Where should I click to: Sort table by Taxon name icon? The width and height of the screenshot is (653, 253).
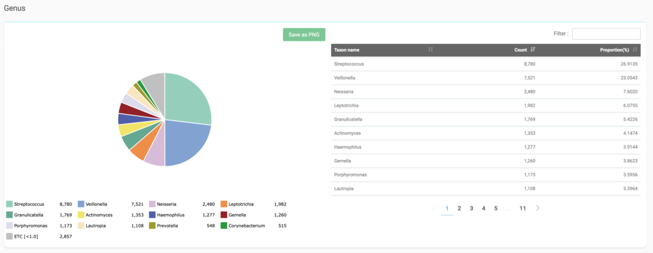(430, 50)
